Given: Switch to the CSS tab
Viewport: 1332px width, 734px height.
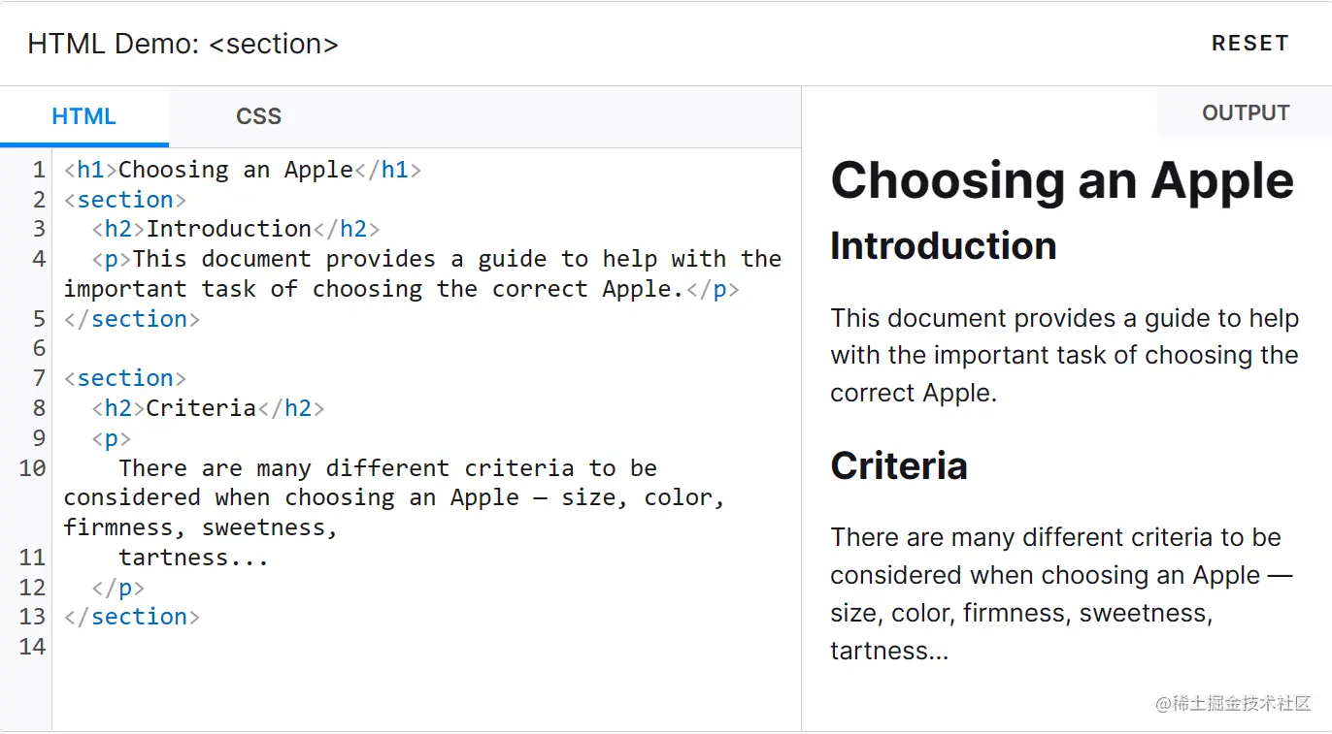Looking at the screenshot, I should click(x=258, y=116).
